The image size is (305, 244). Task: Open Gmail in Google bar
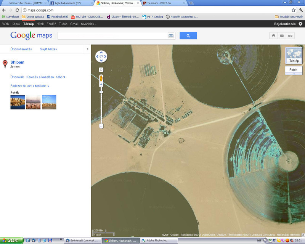(74, 24)
